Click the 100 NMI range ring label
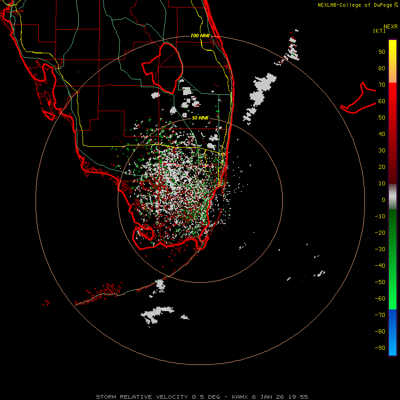Viewport: 400px width, 400px height. coord(200,36)
